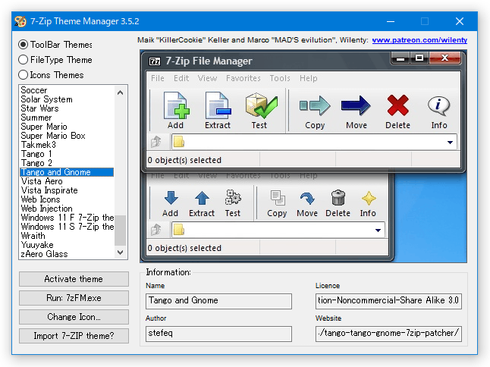Open the File menu in preview window
Image resolution: width=490 pixels, height=367 pixels.
158,78
